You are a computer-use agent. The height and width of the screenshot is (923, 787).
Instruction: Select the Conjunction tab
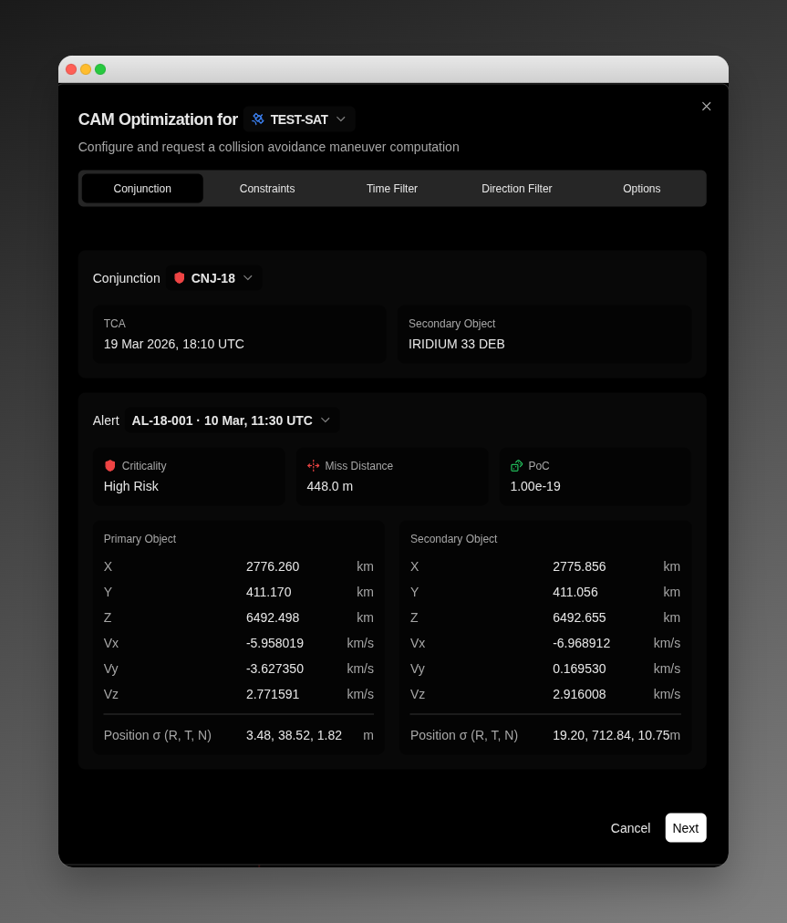pos(142,189)
